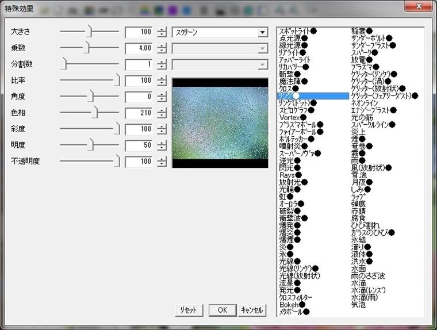The height and width of the screenshot is (330, 437).
Task: Click the stepper beside the 分割数 value
Action: pyautogui.click(x=162, y=64)
